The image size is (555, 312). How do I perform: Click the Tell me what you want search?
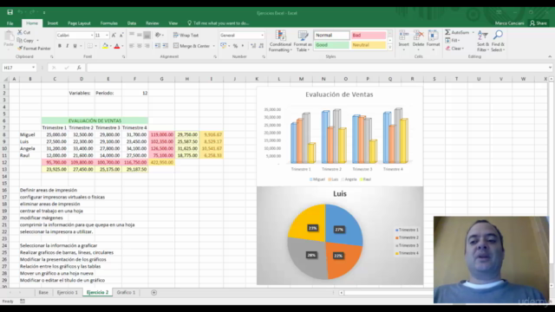[x=218, y=23]
